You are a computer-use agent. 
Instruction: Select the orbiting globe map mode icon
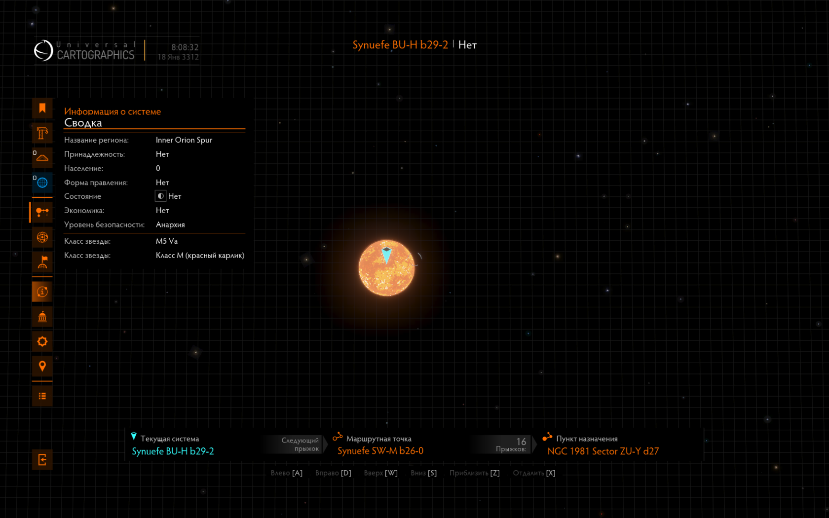(42, 237)
